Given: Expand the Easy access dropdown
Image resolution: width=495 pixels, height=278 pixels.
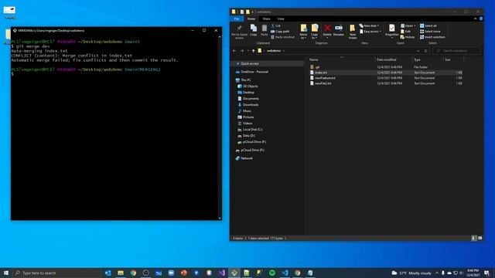Looking at the screenshot, I should pos(370,32).
